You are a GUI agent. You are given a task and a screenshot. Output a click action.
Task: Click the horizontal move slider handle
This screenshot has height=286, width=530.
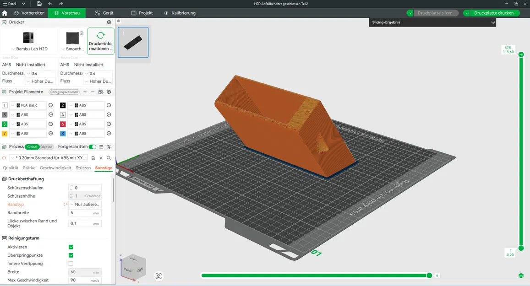coord(429,275)
